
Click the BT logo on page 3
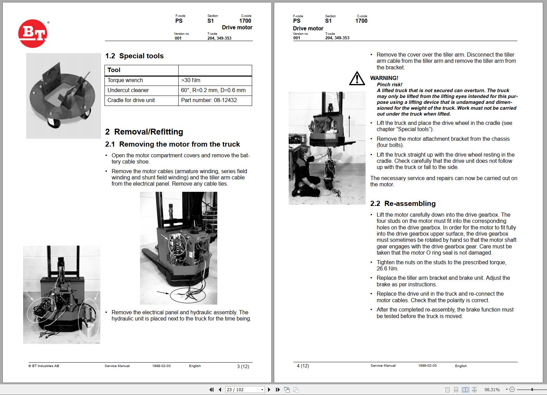(33, 33)
